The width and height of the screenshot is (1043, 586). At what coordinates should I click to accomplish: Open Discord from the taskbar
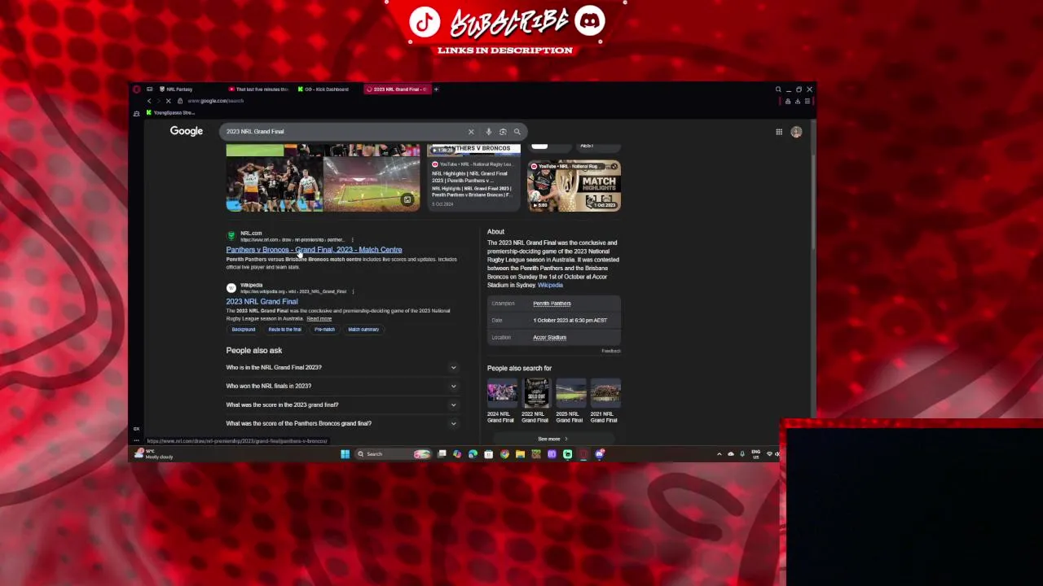[x=600, y=454]
